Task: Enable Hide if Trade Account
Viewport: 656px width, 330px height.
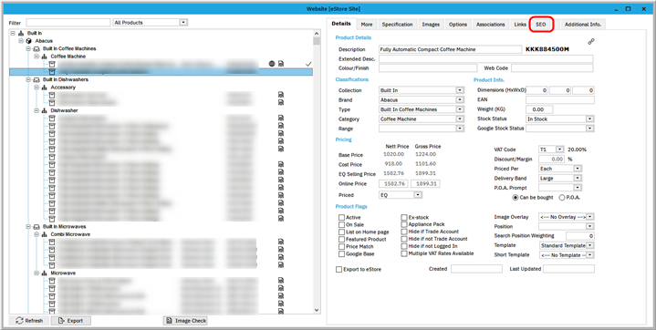Action: click(404, 232)
